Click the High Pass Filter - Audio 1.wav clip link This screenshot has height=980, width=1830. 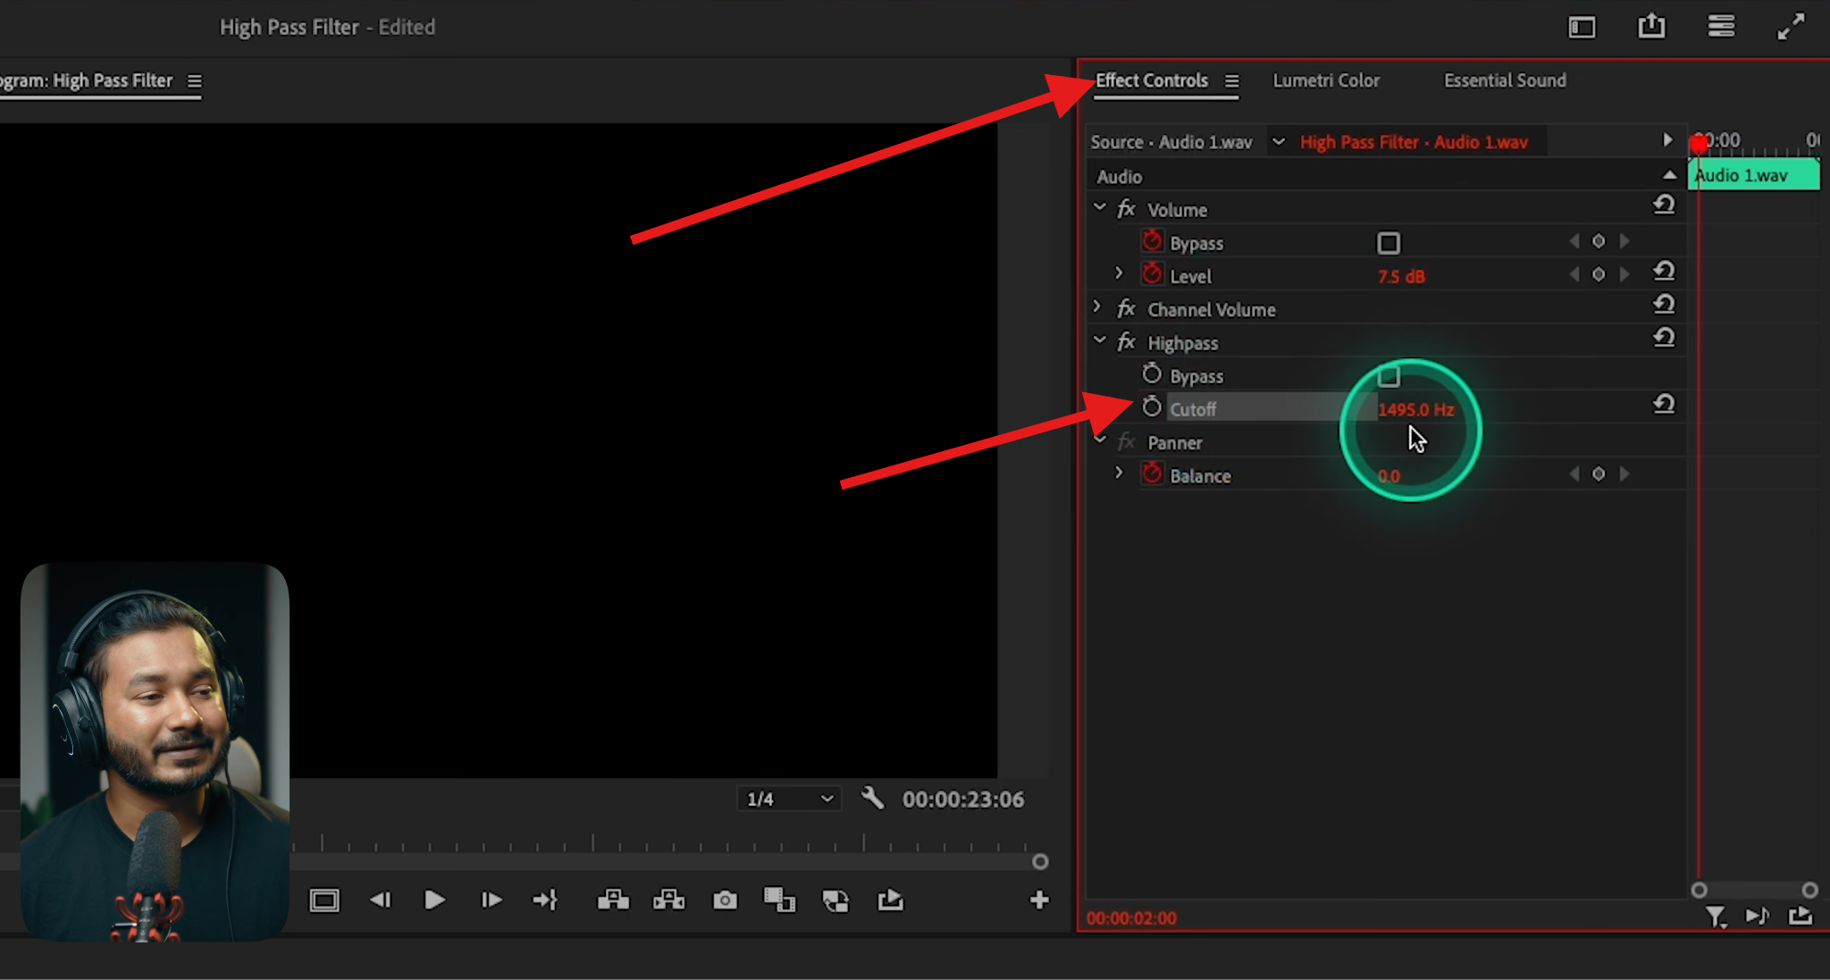[1413, 141]
